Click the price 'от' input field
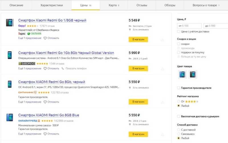 pyautogui.click(x=190, y=26)
